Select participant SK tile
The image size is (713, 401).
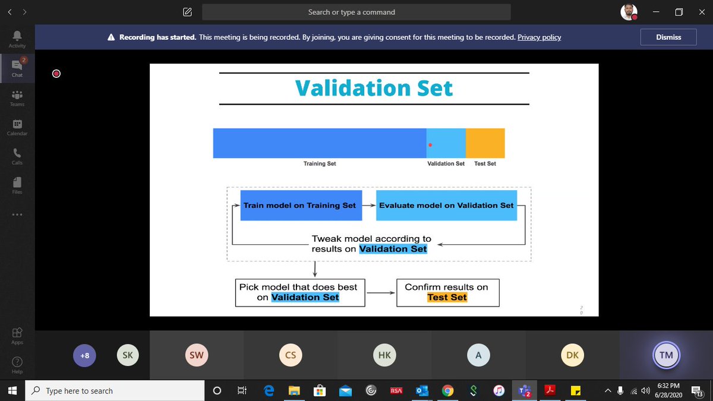point(127,355)
